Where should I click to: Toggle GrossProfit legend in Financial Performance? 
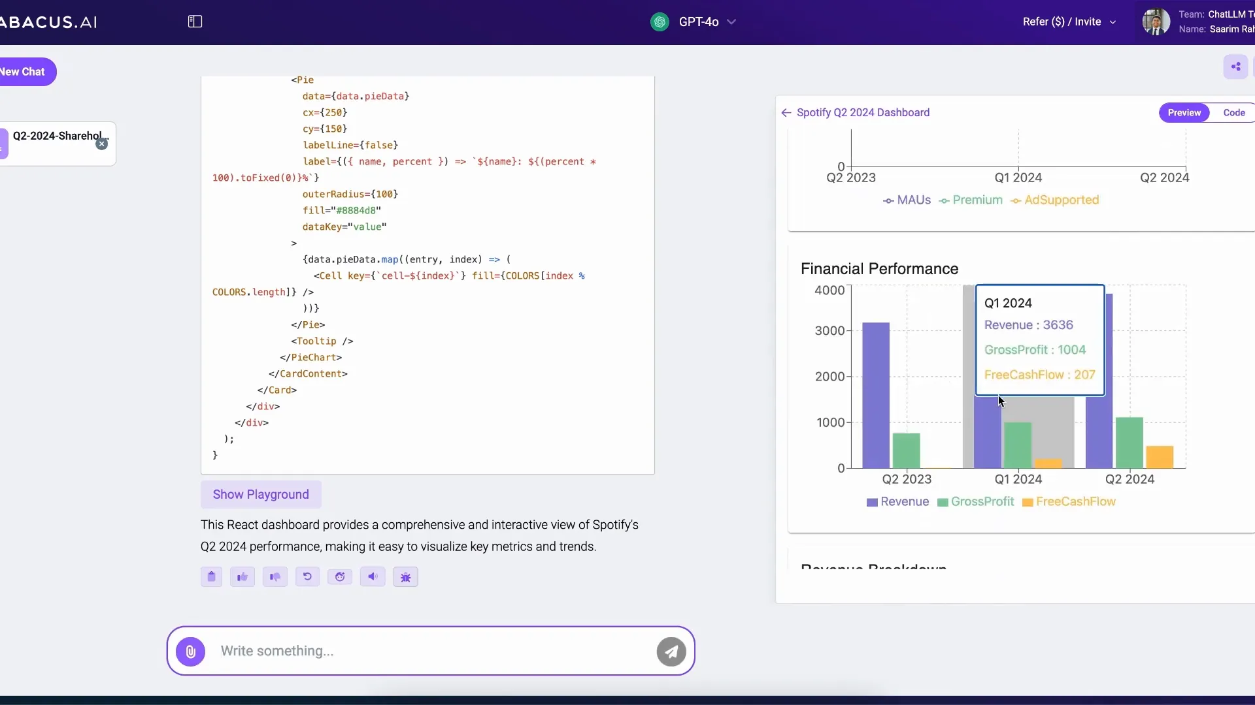tap(976, 502)
